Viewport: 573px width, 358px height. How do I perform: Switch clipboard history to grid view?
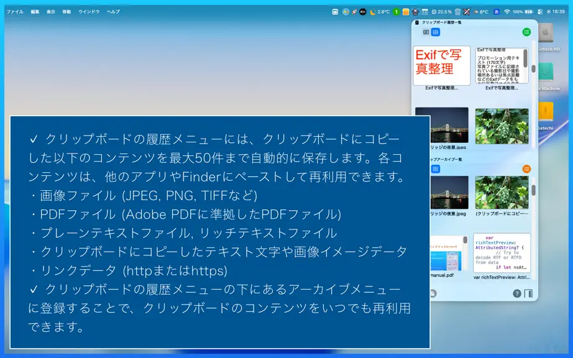pos(435,32)
